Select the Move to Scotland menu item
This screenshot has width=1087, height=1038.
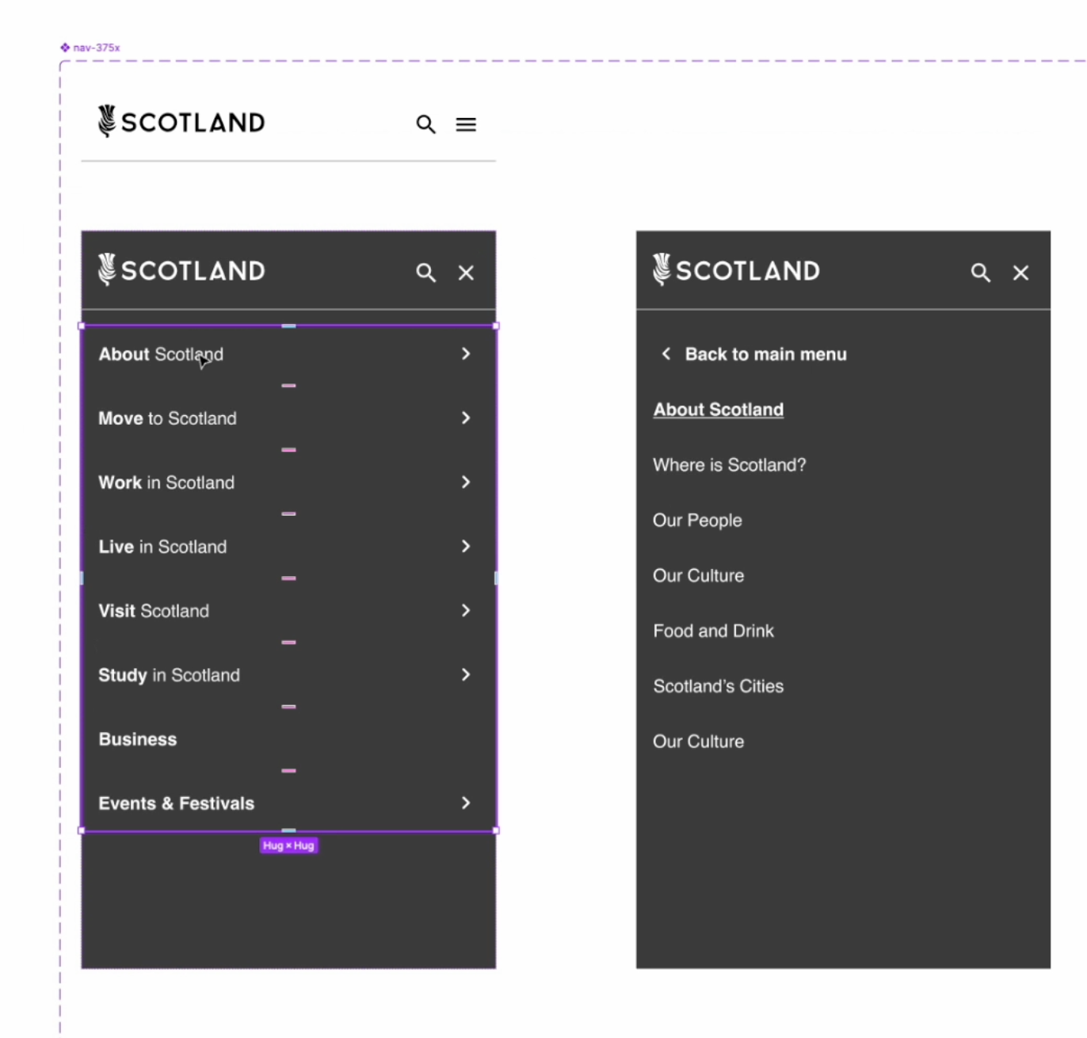point(167,418)
